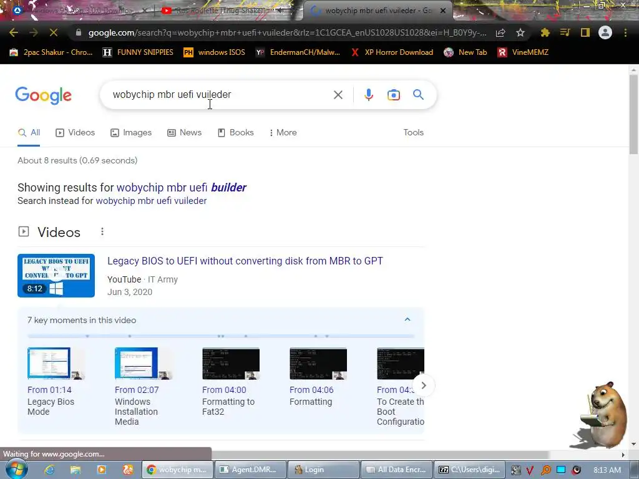Open Windows Explorer folder taskbar icon
This screenshot has width=639, height=479.
click(76, 470)
